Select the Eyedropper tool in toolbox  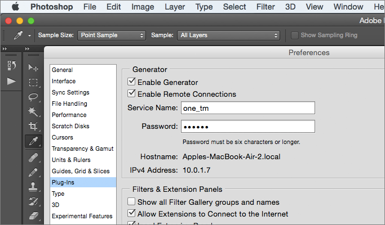click(33, 141)
